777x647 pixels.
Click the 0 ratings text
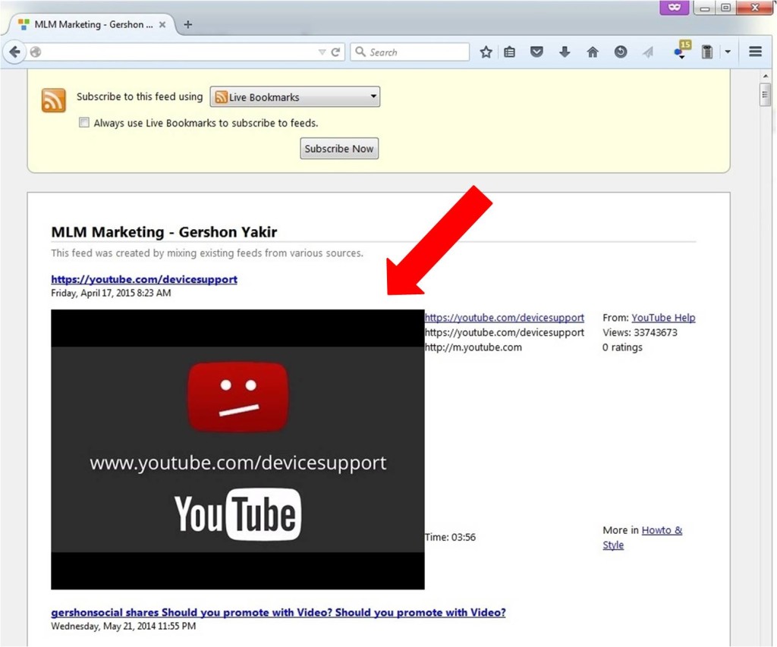[x=622, y=347]
